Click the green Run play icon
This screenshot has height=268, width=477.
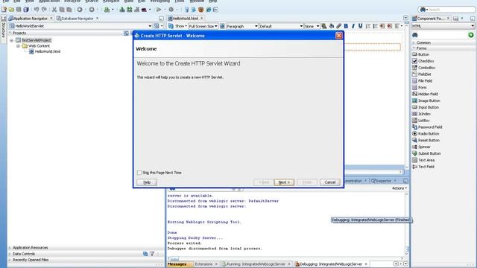pos(159,10)
